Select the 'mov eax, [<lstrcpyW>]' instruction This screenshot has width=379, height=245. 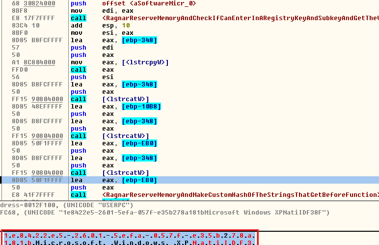point(120,62)
